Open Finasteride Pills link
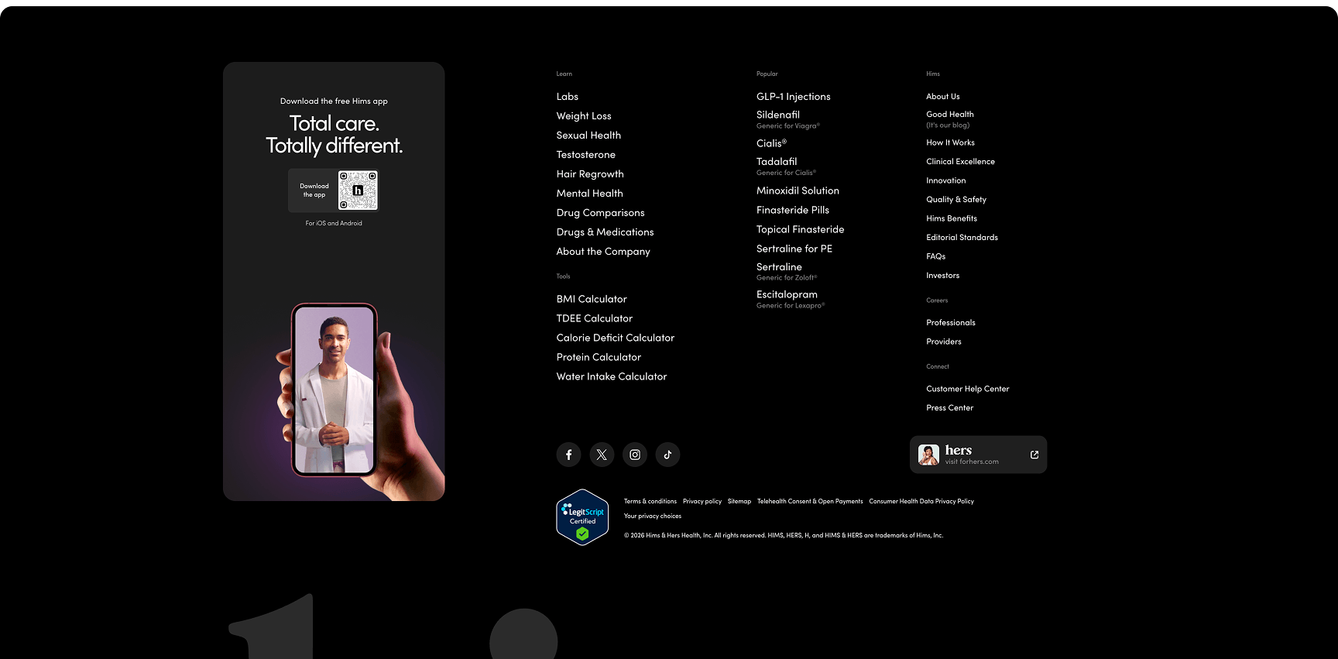The image size is (1338, 659). [792, 210]
